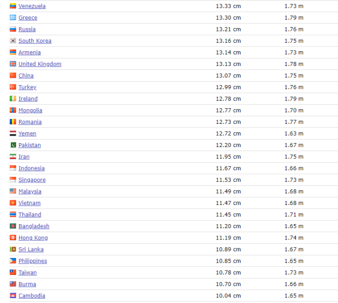Click the 13.33 cm value for Venezuela
338x303 pixels.
coord(228,6)
